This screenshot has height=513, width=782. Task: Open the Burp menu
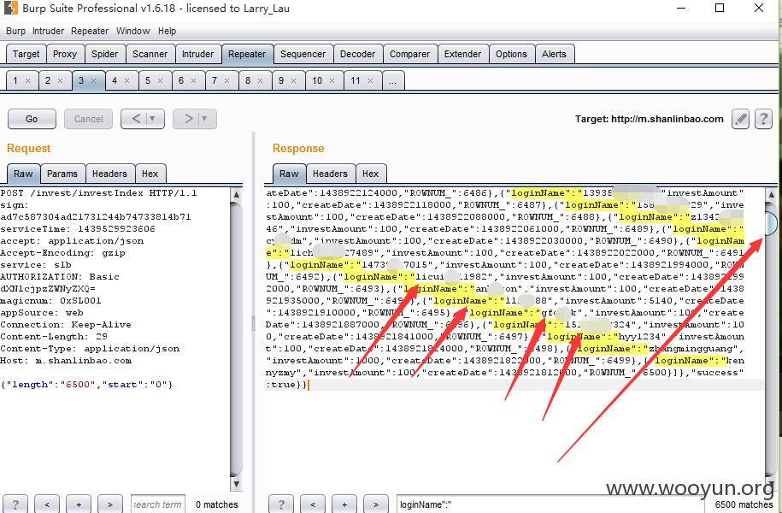click(x=15, y=31)
